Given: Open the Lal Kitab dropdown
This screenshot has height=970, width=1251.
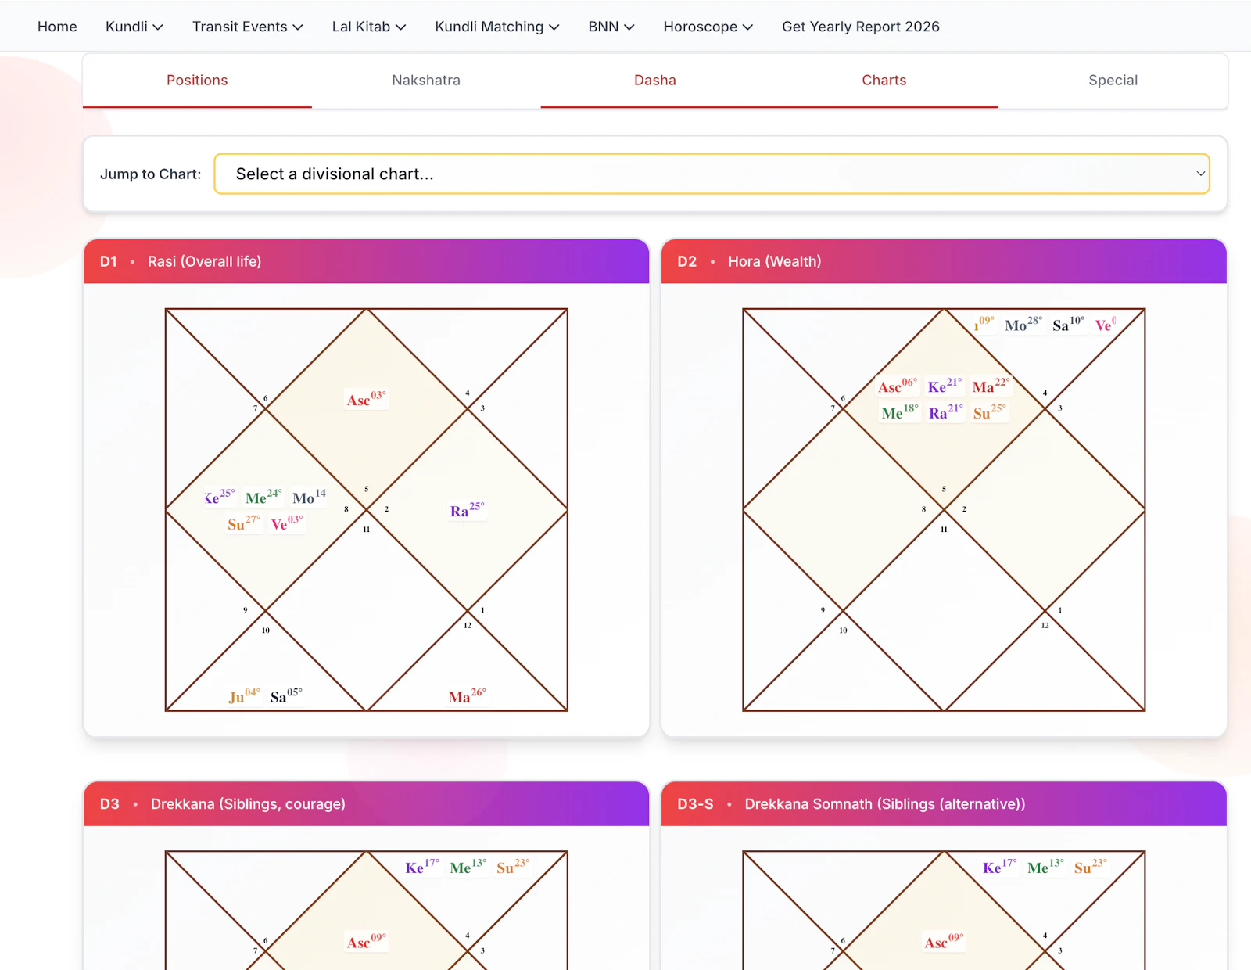Looking at the screenshot, I should [x=367, y=26].
